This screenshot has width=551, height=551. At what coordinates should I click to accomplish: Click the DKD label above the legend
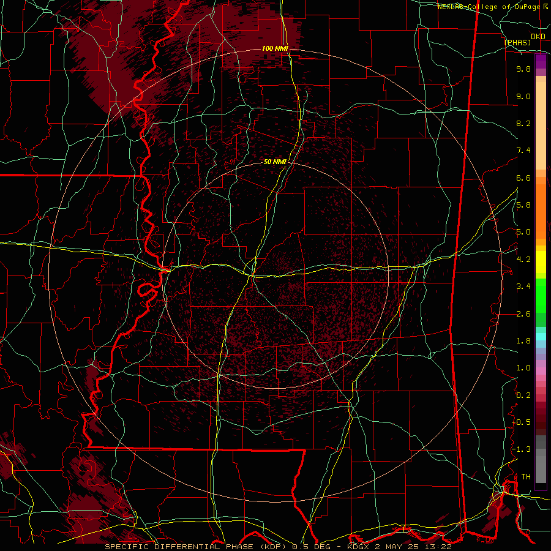pyautogui.click(x=538, y=37)
